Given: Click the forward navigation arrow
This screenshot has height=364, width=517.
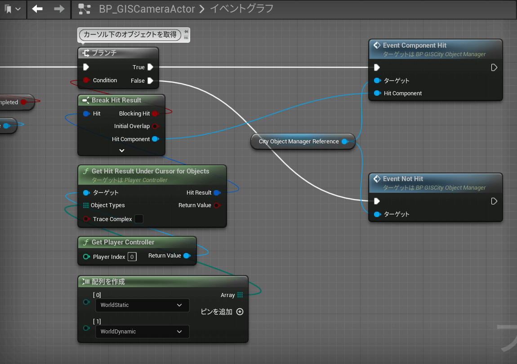Looking at the screenshot, I should tap(59, 9).
